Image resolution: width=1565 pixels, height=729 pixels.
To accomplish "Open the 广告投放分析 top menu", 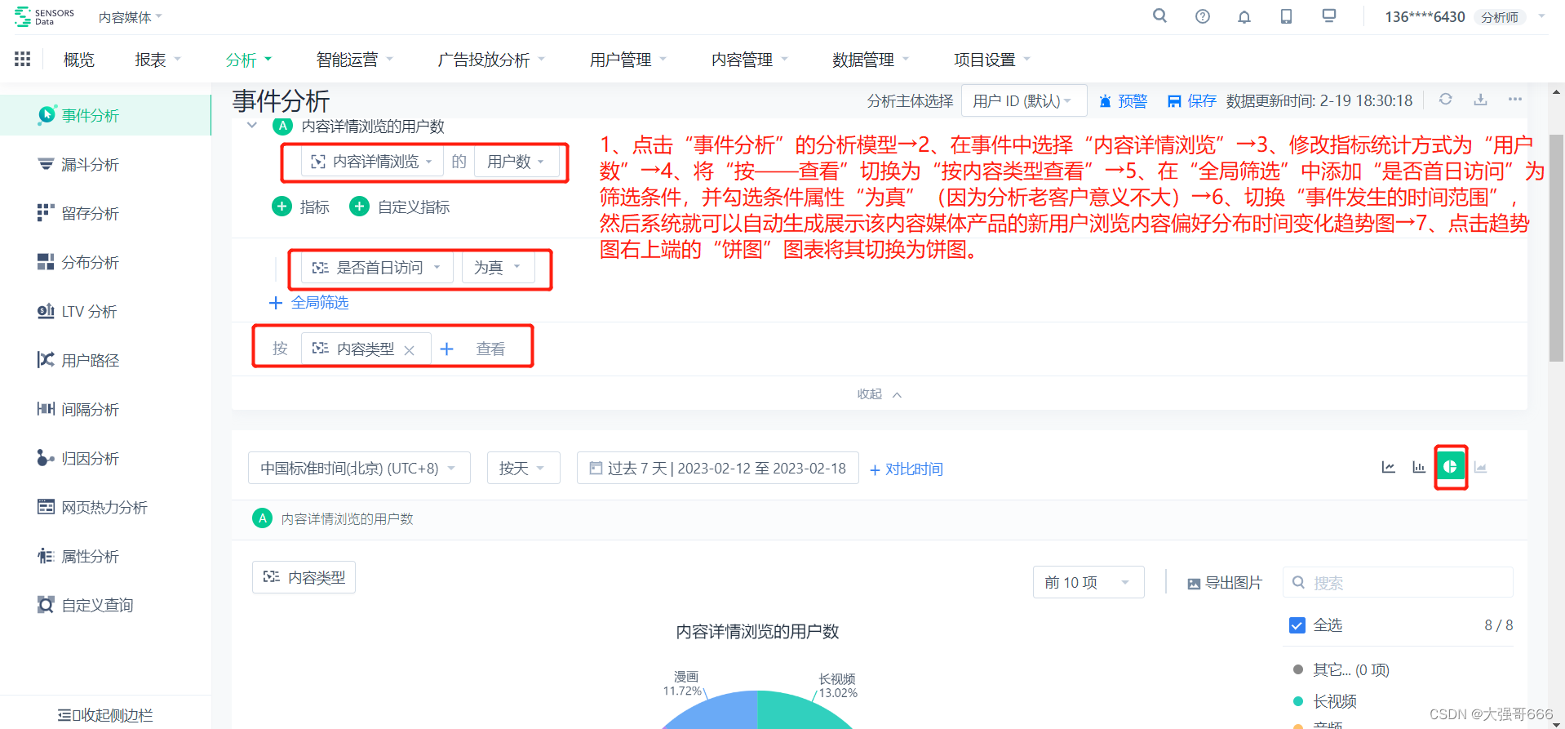I will [491, 60].
